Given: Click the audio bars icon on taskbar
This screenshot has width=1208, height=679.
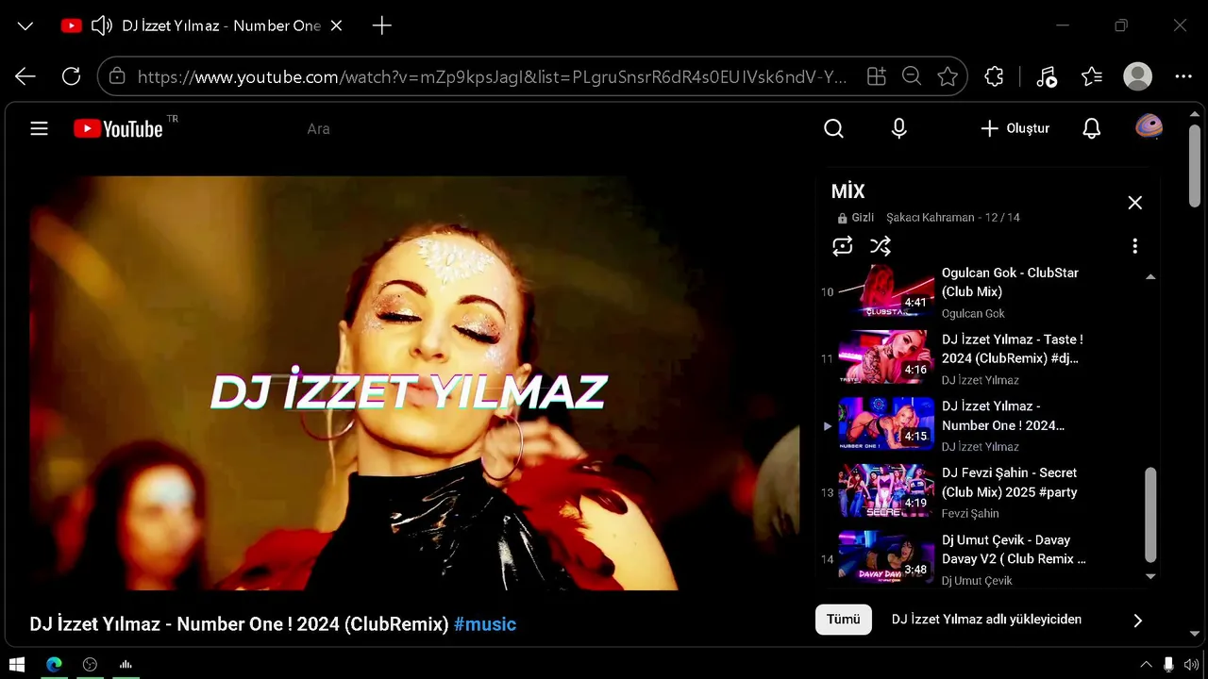Looking at the screenshot, I should (x=126, y=665).
